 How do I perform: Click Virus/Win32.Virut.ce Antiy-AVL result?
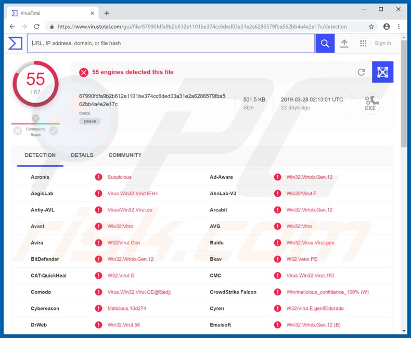click(130, 210)
